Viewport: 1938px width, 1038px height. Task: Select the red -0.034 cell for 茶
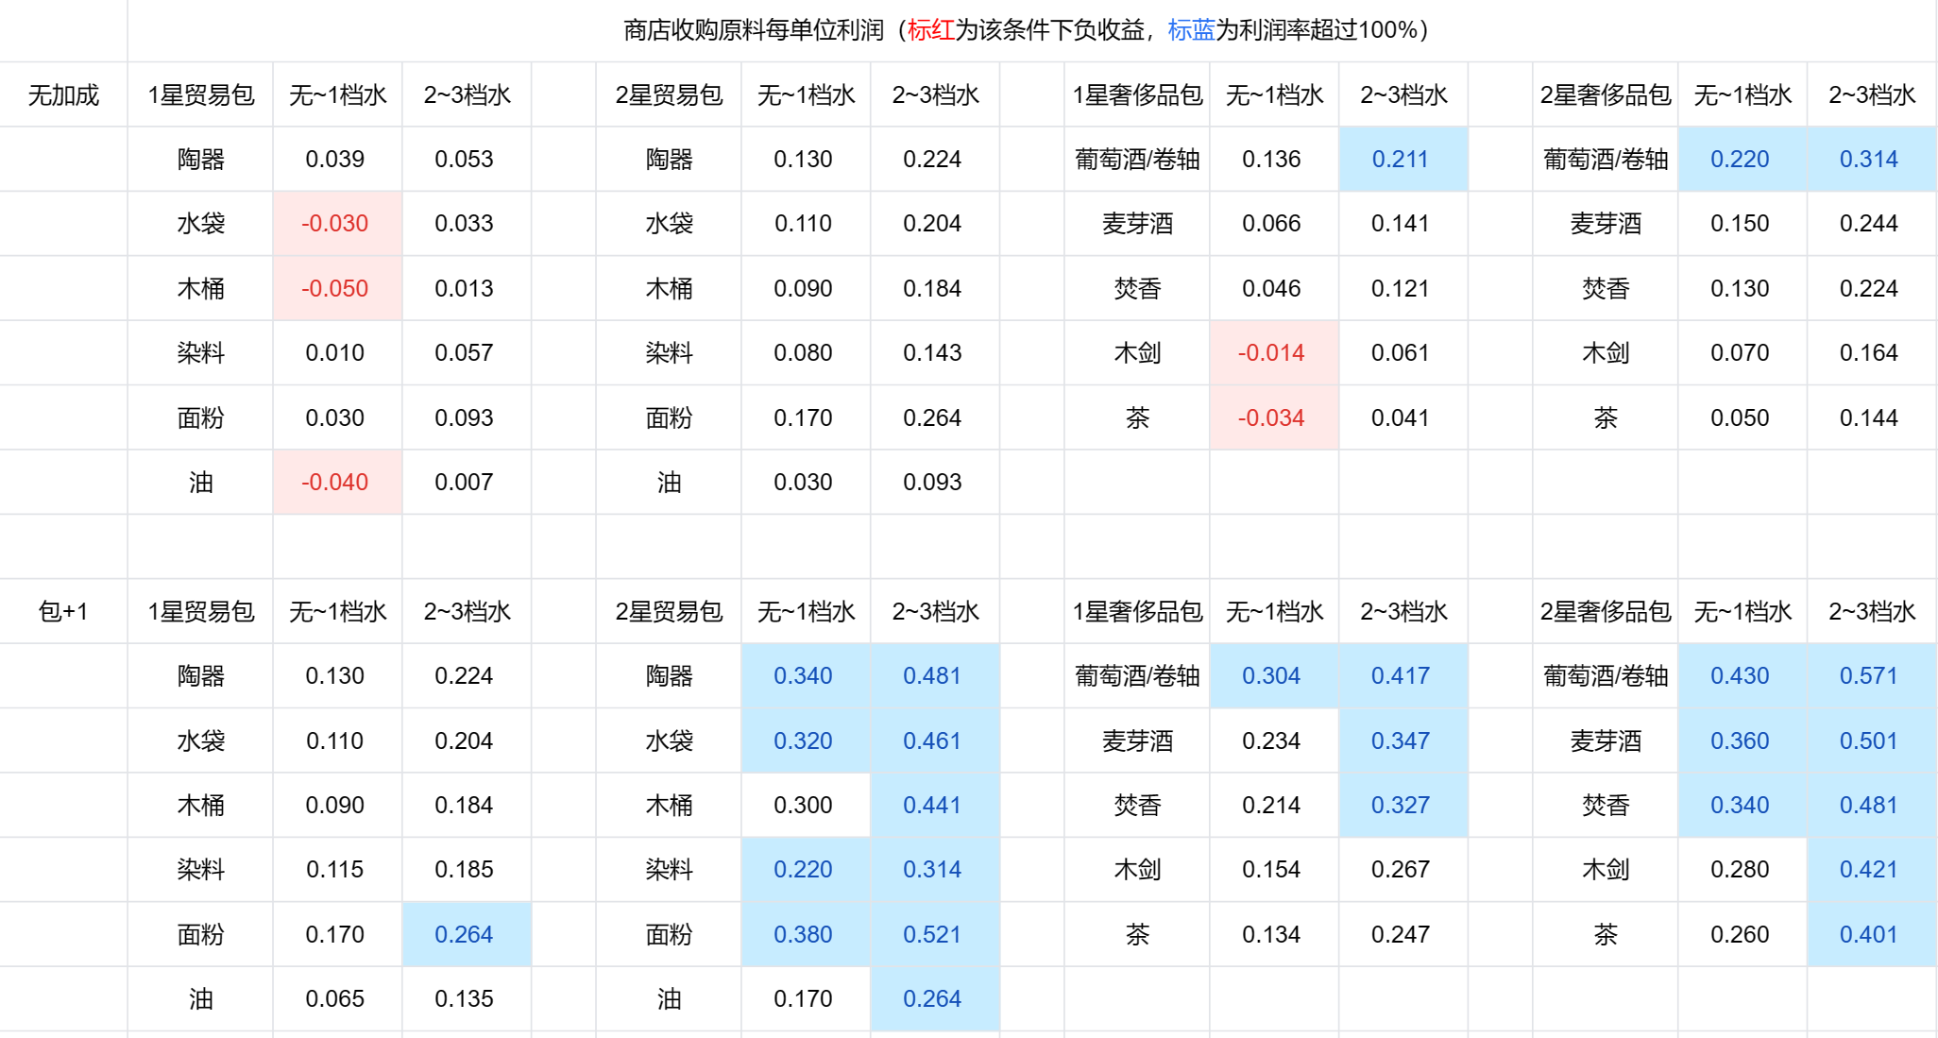[x=1271, y=418]
